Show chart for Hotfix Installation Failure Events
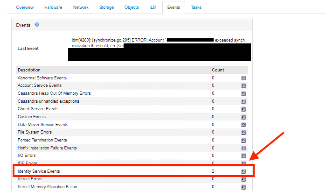The height and width of the screenshot is (191, 326). pos(243,148)
